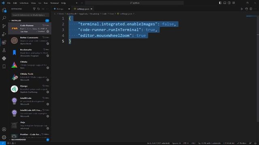The height and width of the screenshot is (145, 259).
Task: Open the Explorer view in activity bar
Action: click(x=4, y=10)
